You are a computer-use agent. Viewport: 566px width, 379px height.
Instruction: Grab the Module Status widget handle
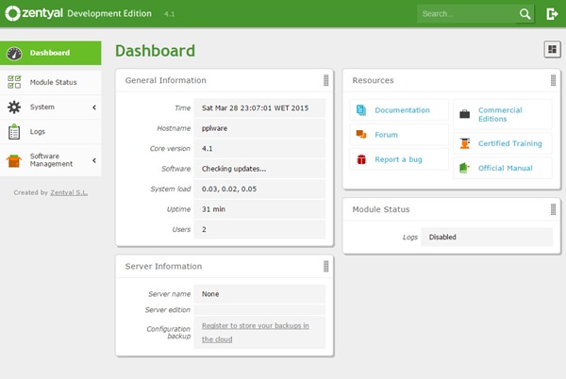pyautogui.click(x=553, y=209)
